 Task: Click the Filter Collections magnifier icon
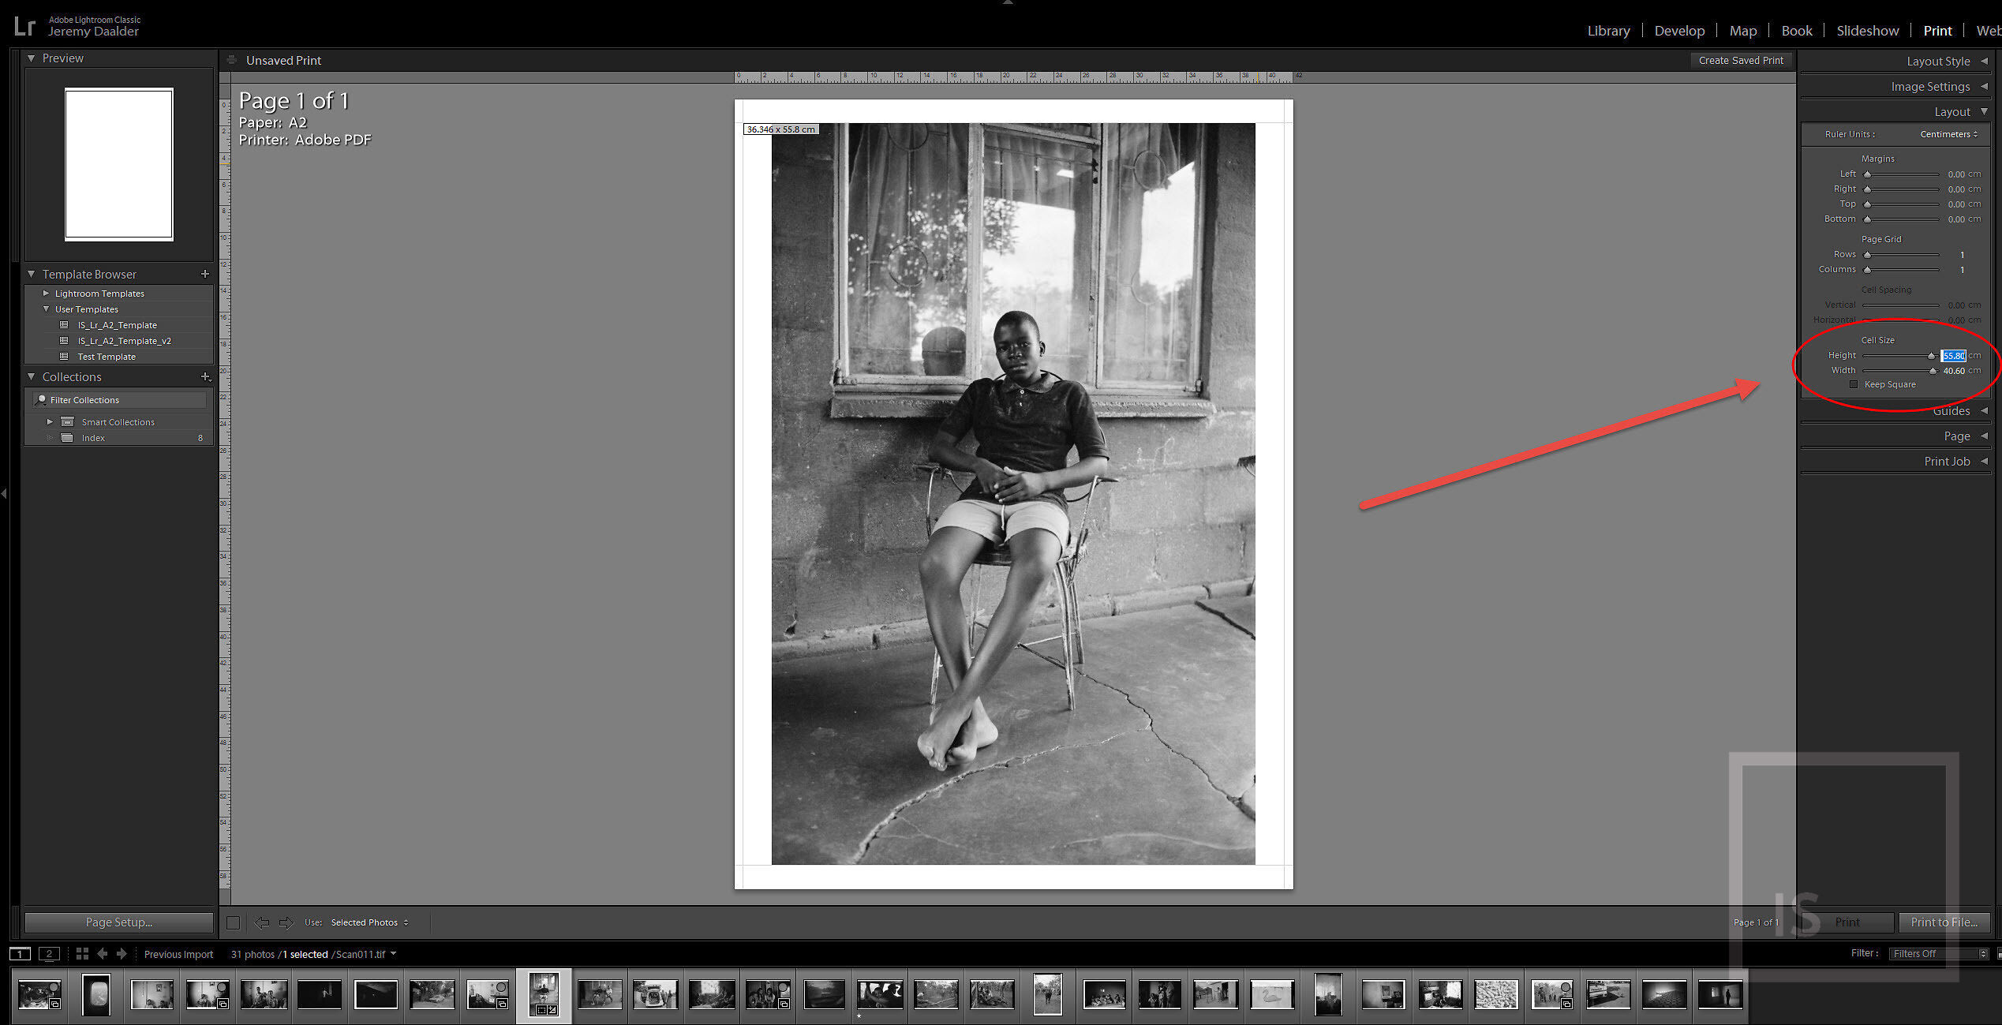[42, 399]
